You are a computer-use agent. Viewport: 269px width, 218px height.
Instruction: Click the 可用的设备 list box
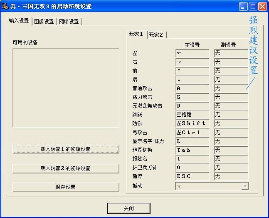click(66, 88)
